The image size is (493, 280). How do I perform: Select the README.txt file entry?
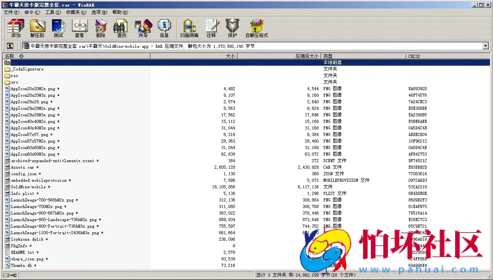pyautogui.click(x=22, y=253)
